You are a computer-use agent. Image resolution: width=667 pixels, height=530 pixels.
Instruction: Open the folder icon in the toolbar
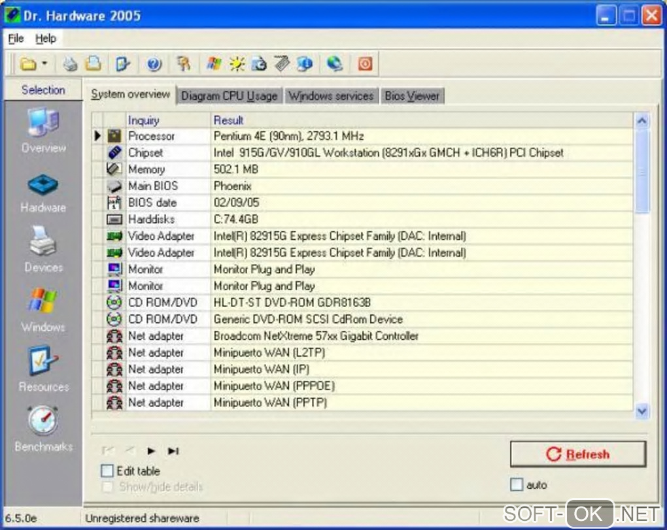click(x=28, y=64)
